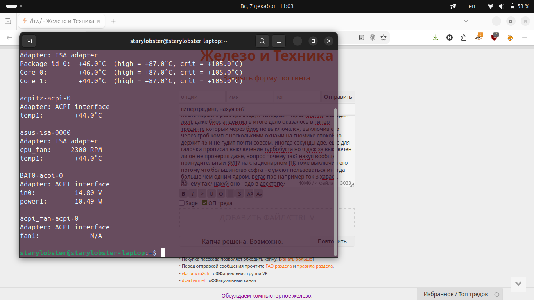Switch keyboard layout via the en indicator
Image resolution: width=534 pixels, height=300 pixels.
tap(472, 6)
